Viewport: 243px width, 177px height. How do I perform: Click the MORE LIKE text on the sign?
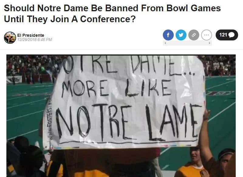pos(116,88)
